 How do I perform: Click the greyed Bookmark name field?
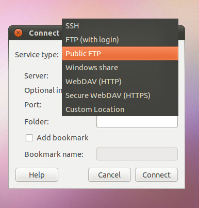click(137, 154)
